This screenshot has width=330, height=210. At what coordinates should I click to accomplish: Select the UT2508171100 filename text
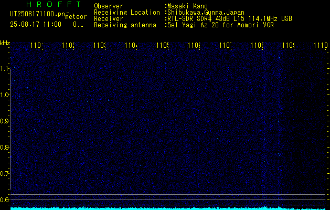point(38,14)
